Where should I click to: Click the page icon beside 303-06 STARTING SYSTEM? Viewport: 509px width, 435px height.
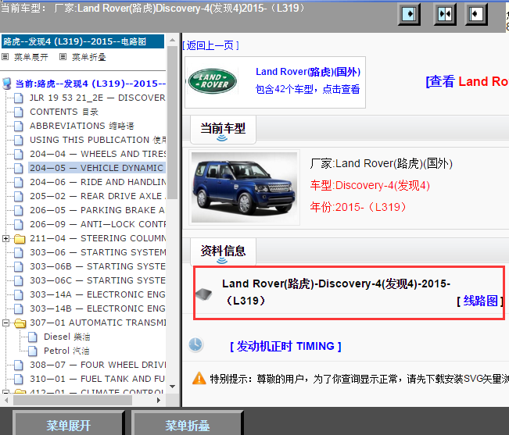point(19,253)
